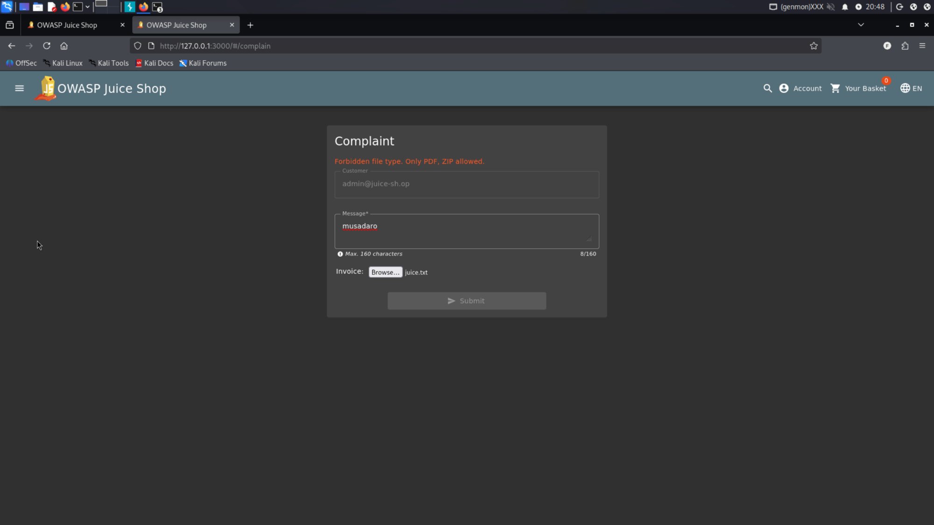
Task: Switch to the Firefox taskbar window
Action: point(143,7)
